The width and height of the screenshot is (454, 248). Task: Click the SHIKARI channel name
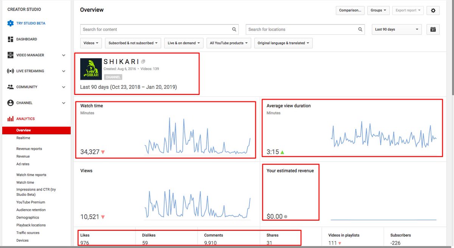pos(121,62)
